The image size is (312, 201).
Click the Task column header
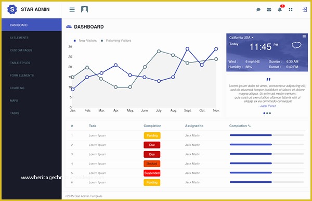pos(93,125)
